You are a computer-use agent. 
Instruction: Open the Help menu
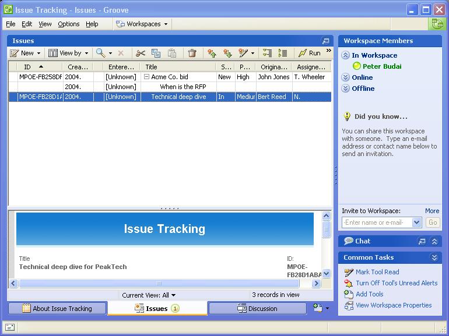(92, 24)
